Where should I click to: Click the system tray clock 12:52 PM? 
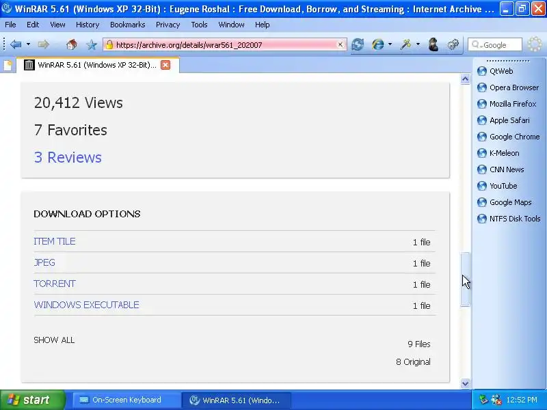522,400
